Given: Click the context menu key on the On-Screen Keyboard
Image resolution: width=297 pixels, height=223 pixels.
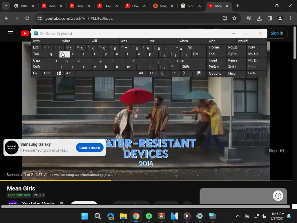Looking at the screenshot, I should 199,73.
